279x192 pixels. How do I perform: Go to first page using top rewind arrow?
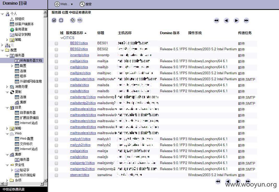point(216,20)
